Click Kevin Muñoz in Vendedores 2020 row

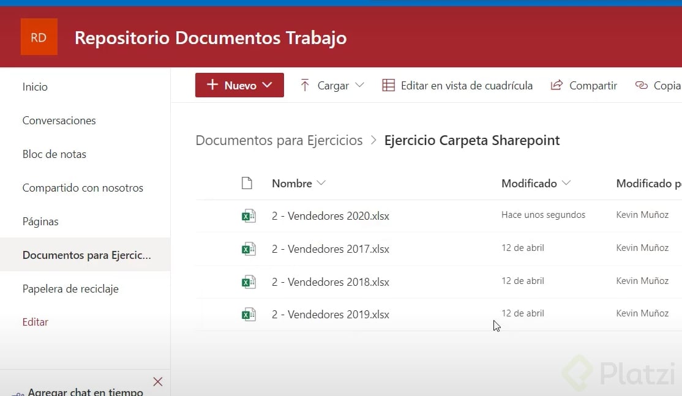point(642,215)
